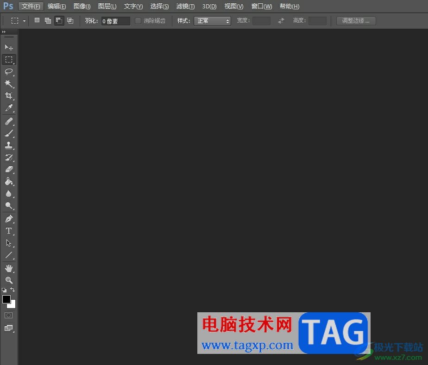Select the Crop tool
The image size is (428, 365).
[9, 96]
